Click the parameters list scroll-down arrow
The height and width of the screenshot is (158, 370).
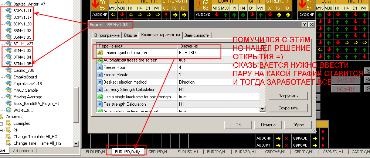[x=262, y=109]
